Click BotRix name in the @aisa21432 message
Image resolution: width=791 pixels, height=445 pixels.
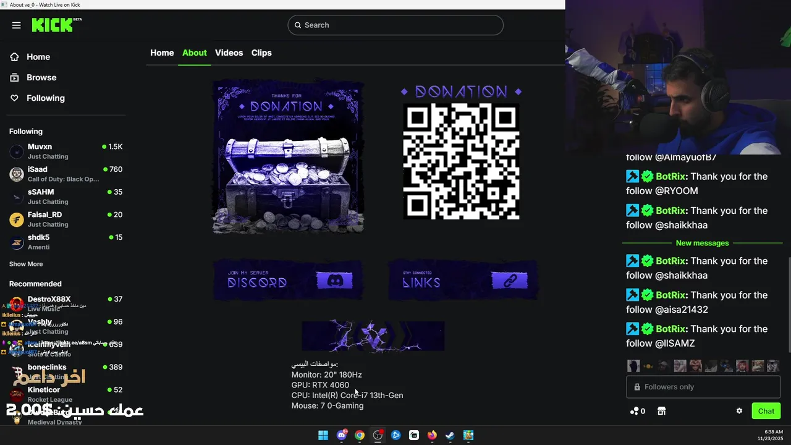coord(670,295)
